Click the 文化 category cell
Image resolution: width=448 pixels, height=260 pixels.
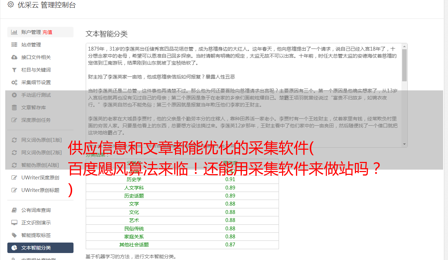[x=134, y=212]
